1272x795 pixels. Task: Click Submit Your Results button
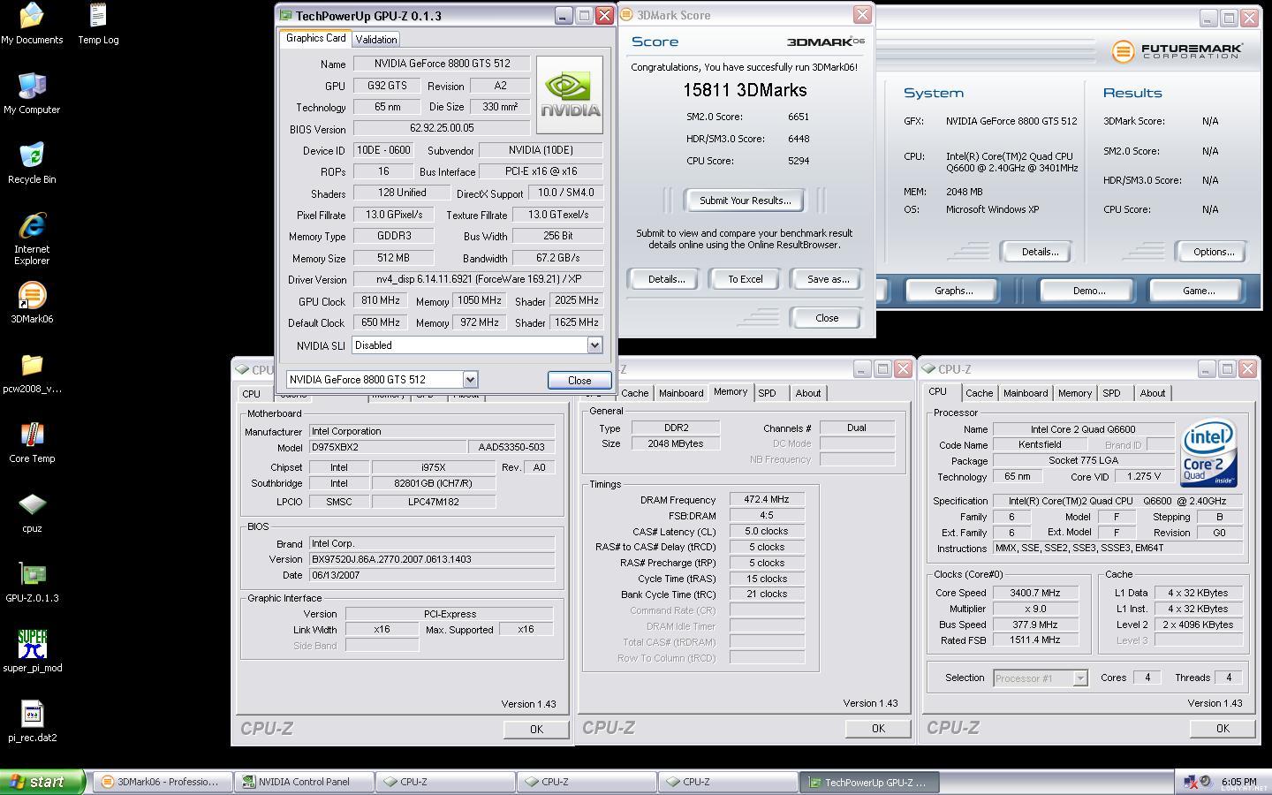point(745,201)
